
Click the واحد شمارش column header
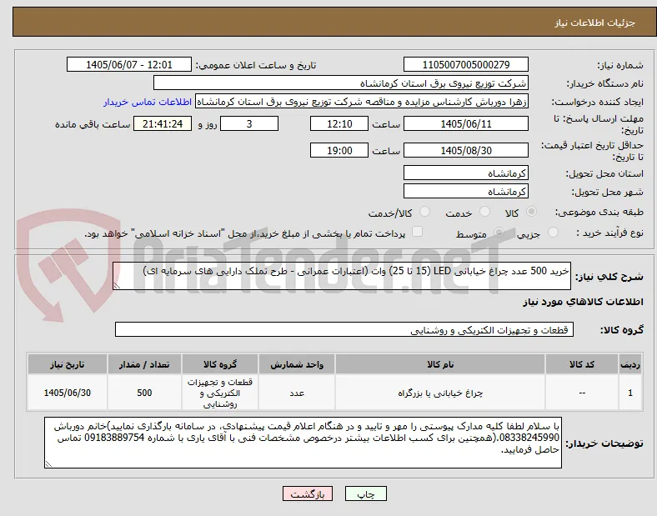297,364
